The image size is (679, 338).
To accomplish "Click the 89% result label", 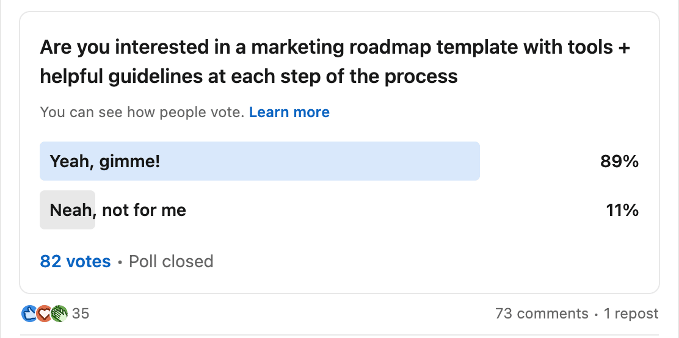I will pos(619,162).
